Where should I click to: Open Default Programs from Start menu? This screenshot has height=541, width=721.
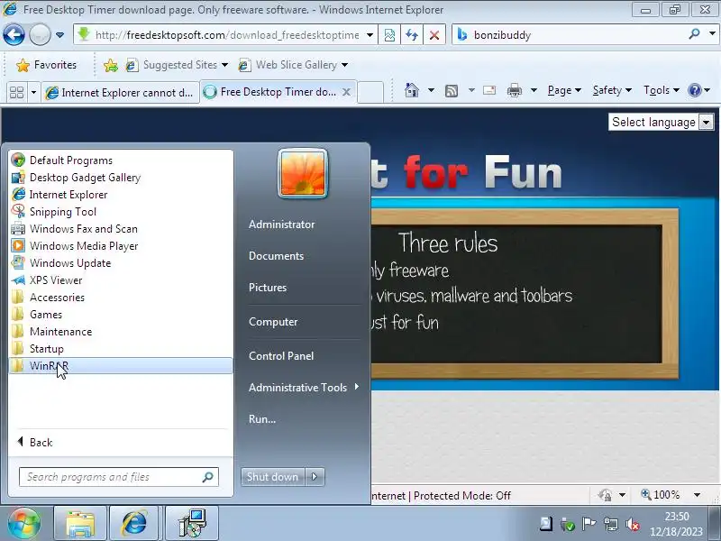tap(121, 160)
